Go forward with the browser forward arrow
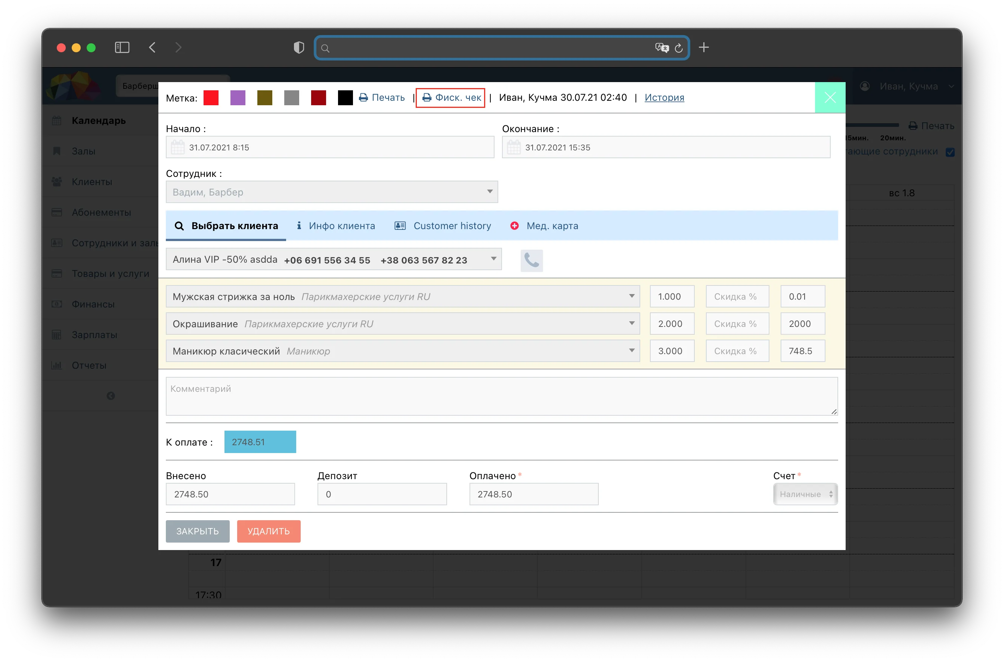The height and width of the screenshot is (662, 1004). (178, 47)
